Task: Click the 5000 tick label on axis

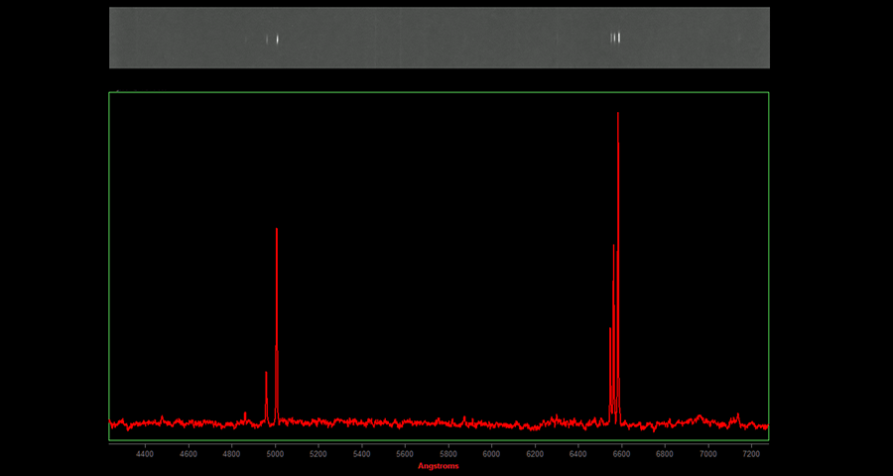Action: (x=275, y=454)
